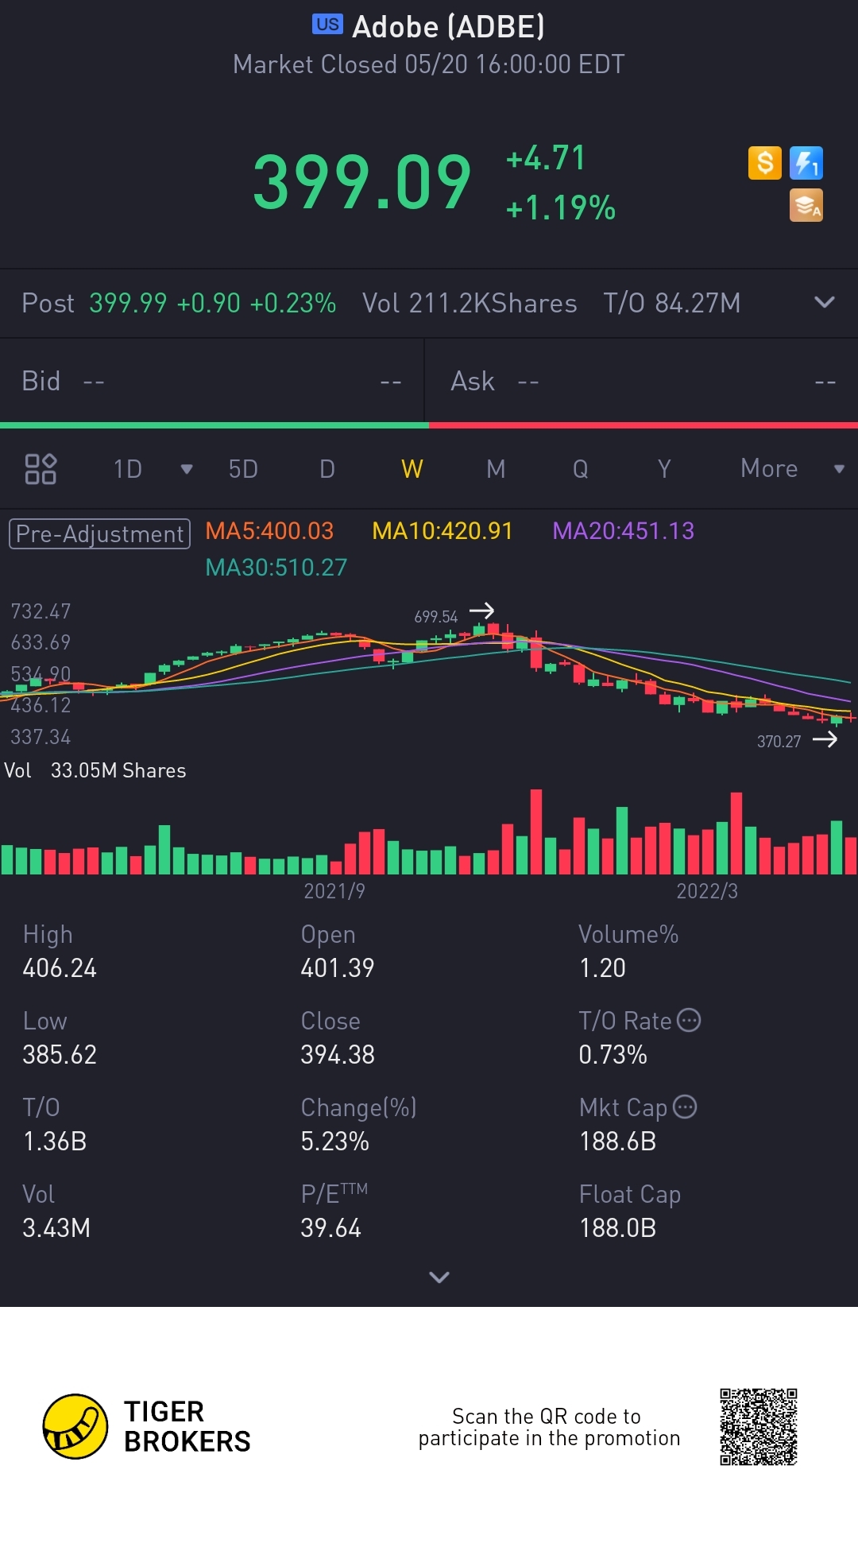Screen dimensions: 858x1547
Task: Tap the Vol 3.43M value
Action: pos(56,1228)
